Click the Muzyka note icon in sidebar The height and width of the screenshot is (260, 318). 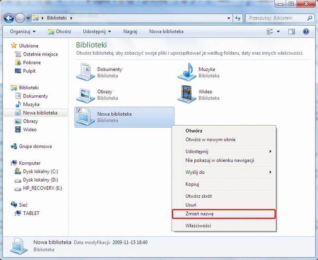coord(18,104)
